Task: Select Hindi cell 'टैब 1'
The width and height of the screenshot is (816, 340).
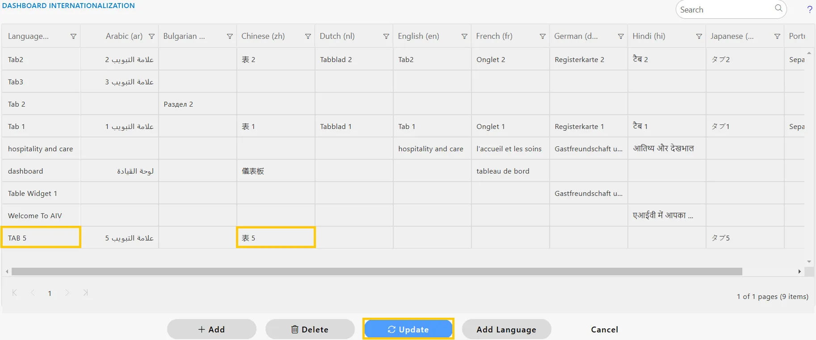Action: click(x=667, y=126)
